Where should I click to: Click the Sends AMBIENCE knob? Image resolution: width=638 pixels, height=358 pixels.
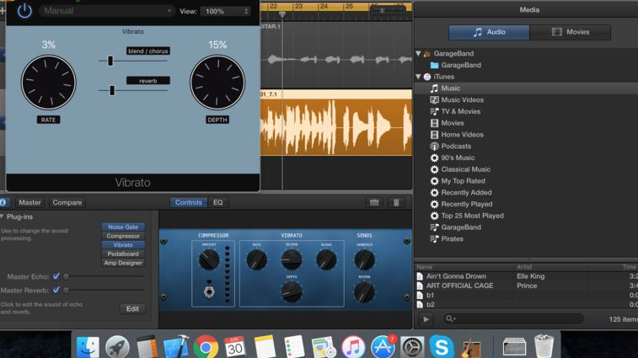[365, 260]
